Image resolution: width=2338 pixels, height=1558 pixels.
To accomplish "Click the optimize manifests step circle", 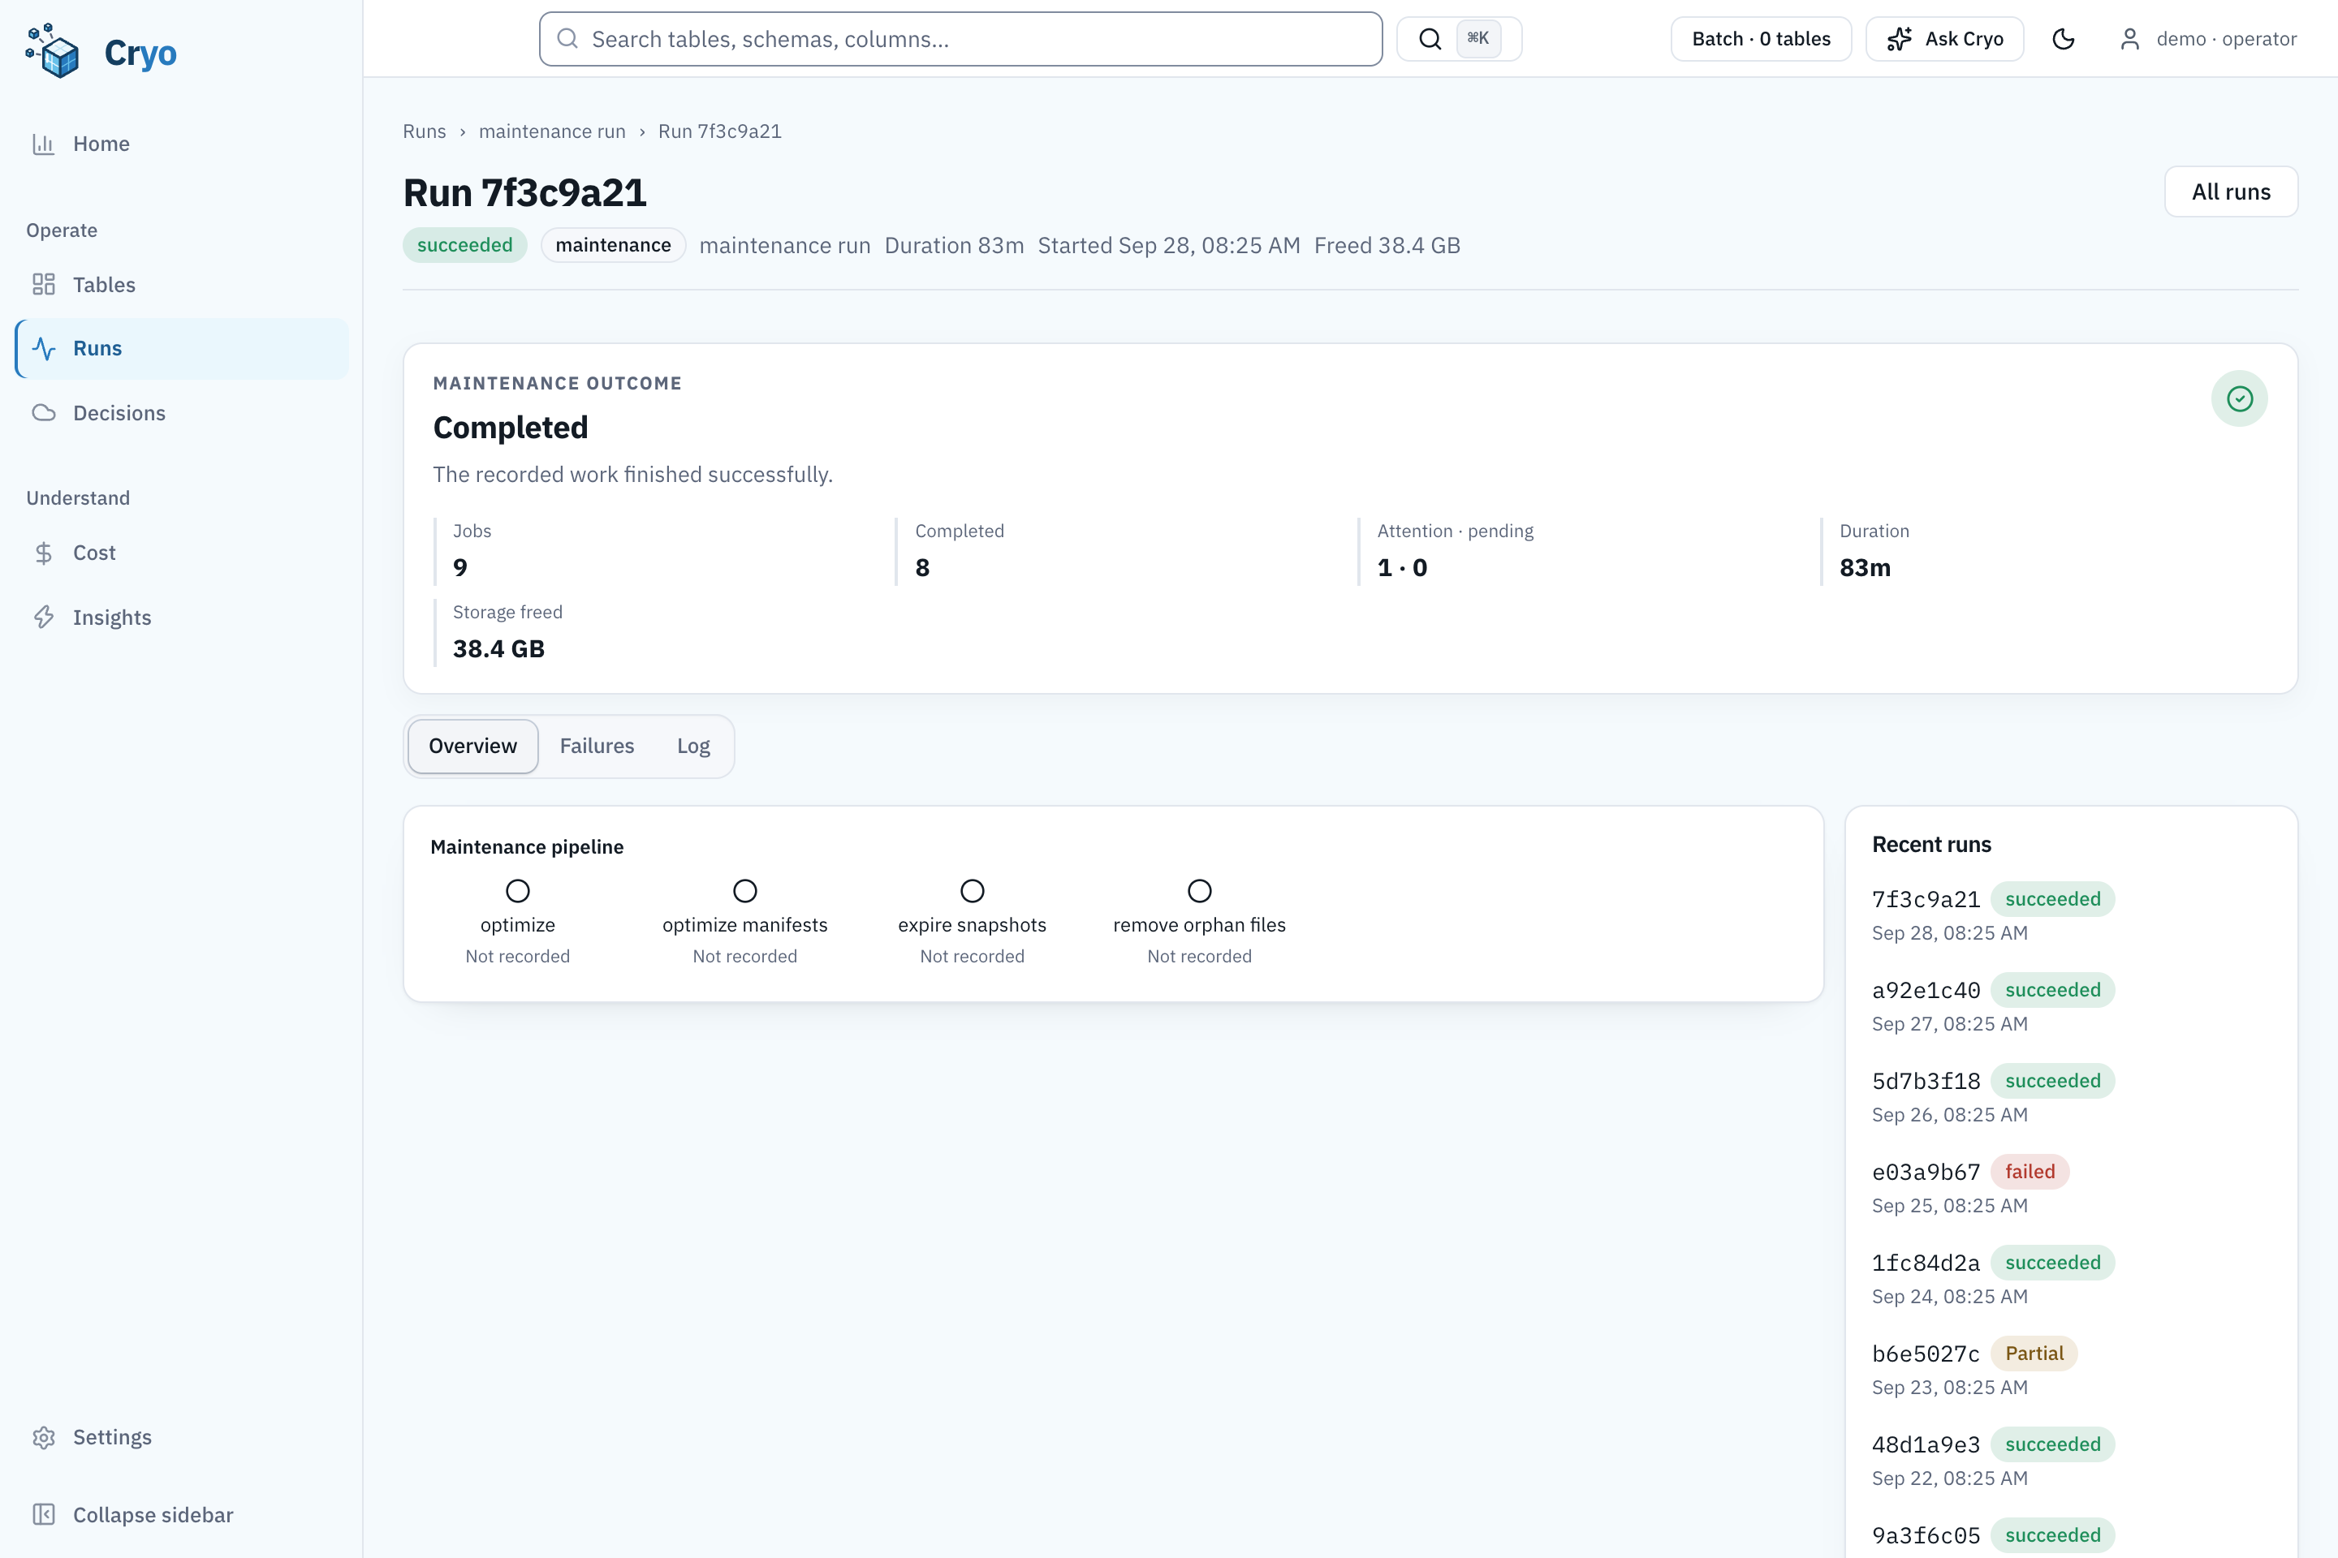I will (744, 891).
